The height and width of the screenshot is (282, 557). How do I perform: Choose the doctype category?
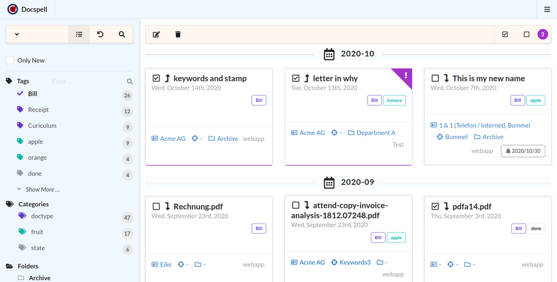click(42, 216)
